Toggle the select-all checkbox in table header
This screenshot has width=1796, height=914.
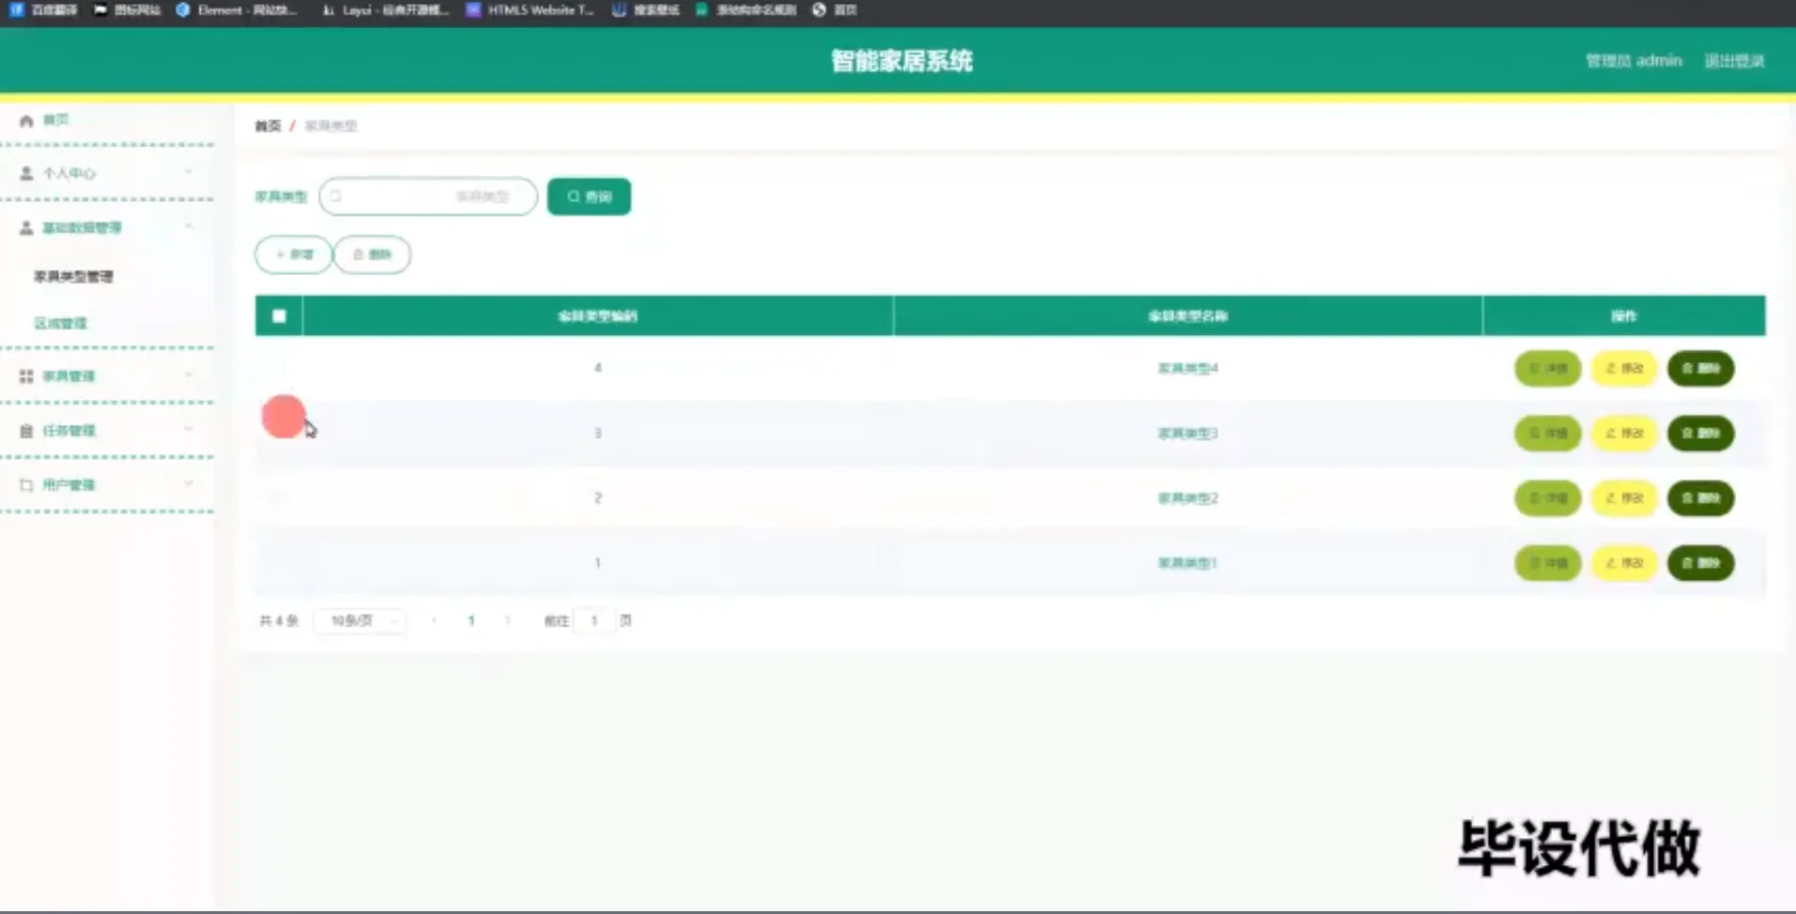pos(278,316)
